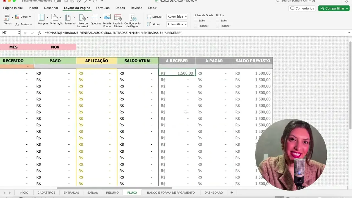
Task: Click the formula bar cancel X icon
Action: (25, 33)
